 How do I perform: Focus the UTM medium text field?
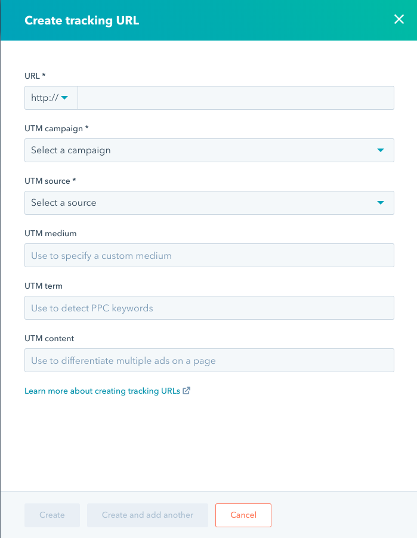point(209,255)
